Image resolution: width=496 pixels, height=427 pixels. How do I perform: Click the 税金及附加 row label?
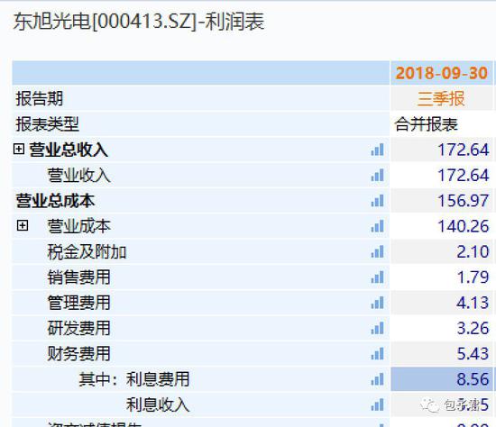(87, 252)
